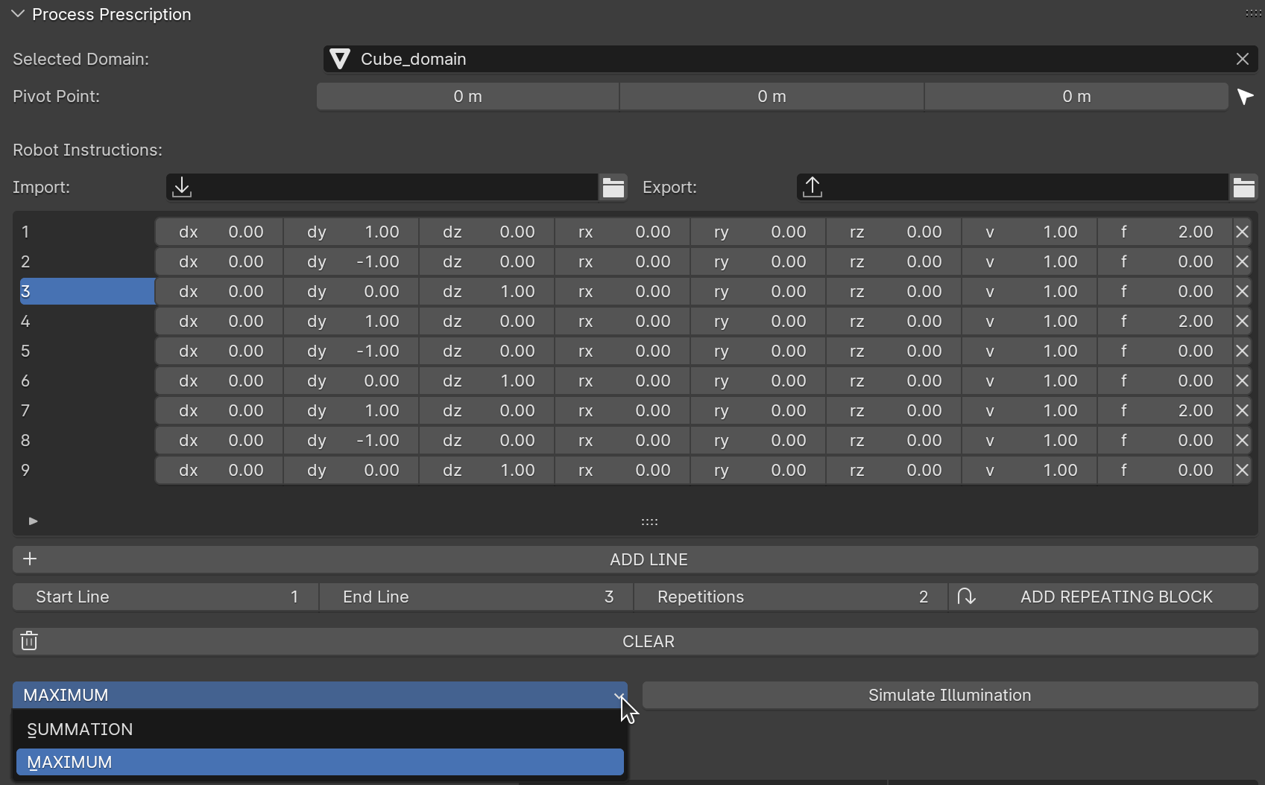1265x785 pixels.
Task: Edit v value in row 7
Action: (1029, 410)
